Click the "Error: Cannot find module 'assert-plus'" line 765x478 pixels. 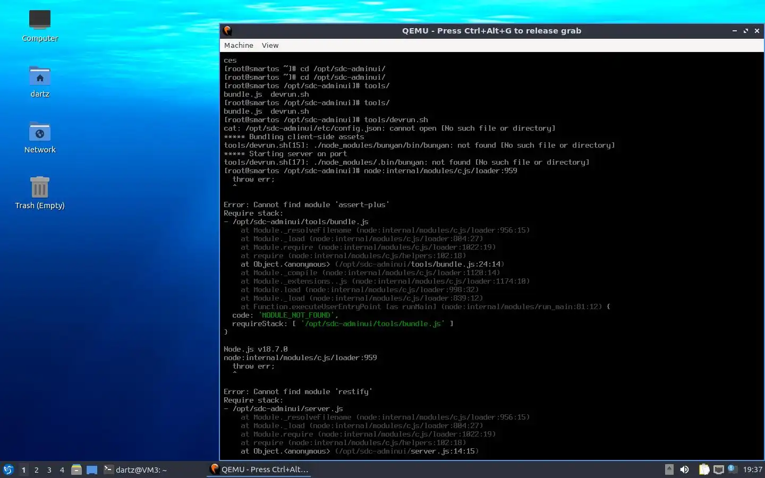click(307, 204)
